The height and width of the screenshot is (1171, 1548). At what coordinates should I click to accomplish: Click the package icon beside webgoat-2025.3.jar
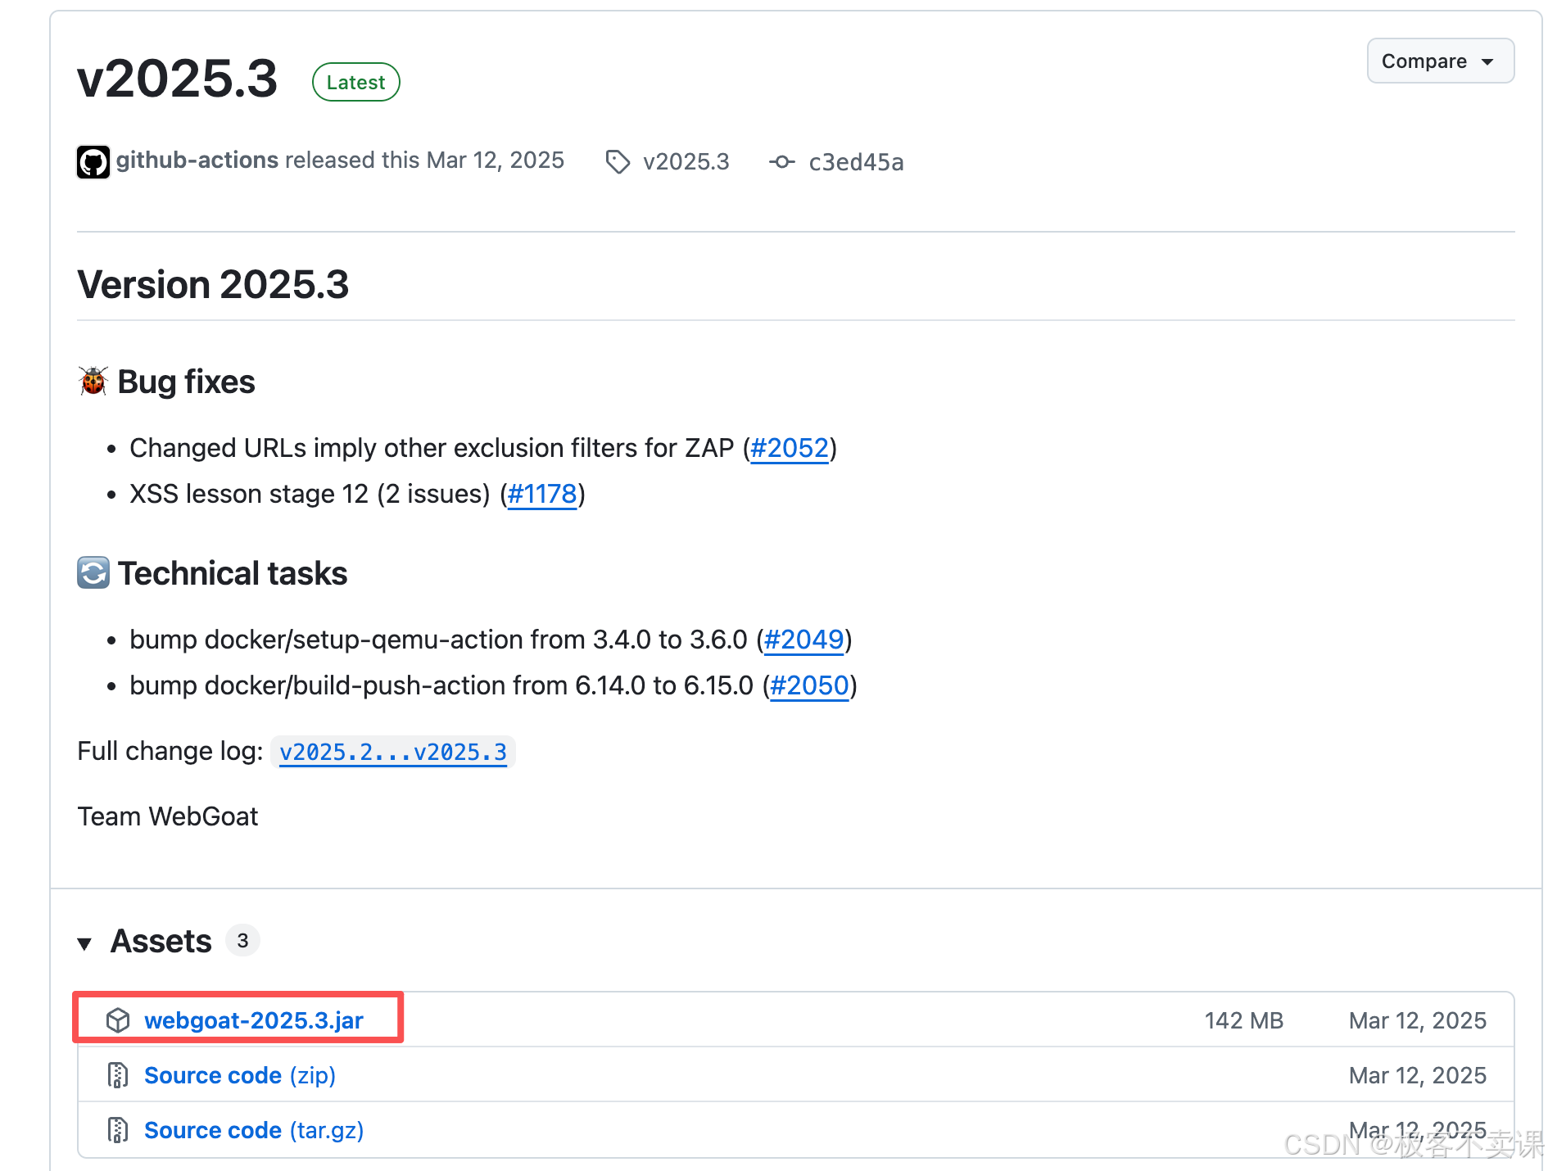click(118, 1020)
